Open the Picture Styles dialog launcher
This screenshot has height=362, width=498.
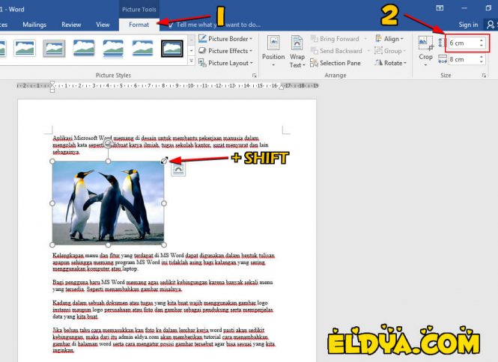tap(255, 76)
